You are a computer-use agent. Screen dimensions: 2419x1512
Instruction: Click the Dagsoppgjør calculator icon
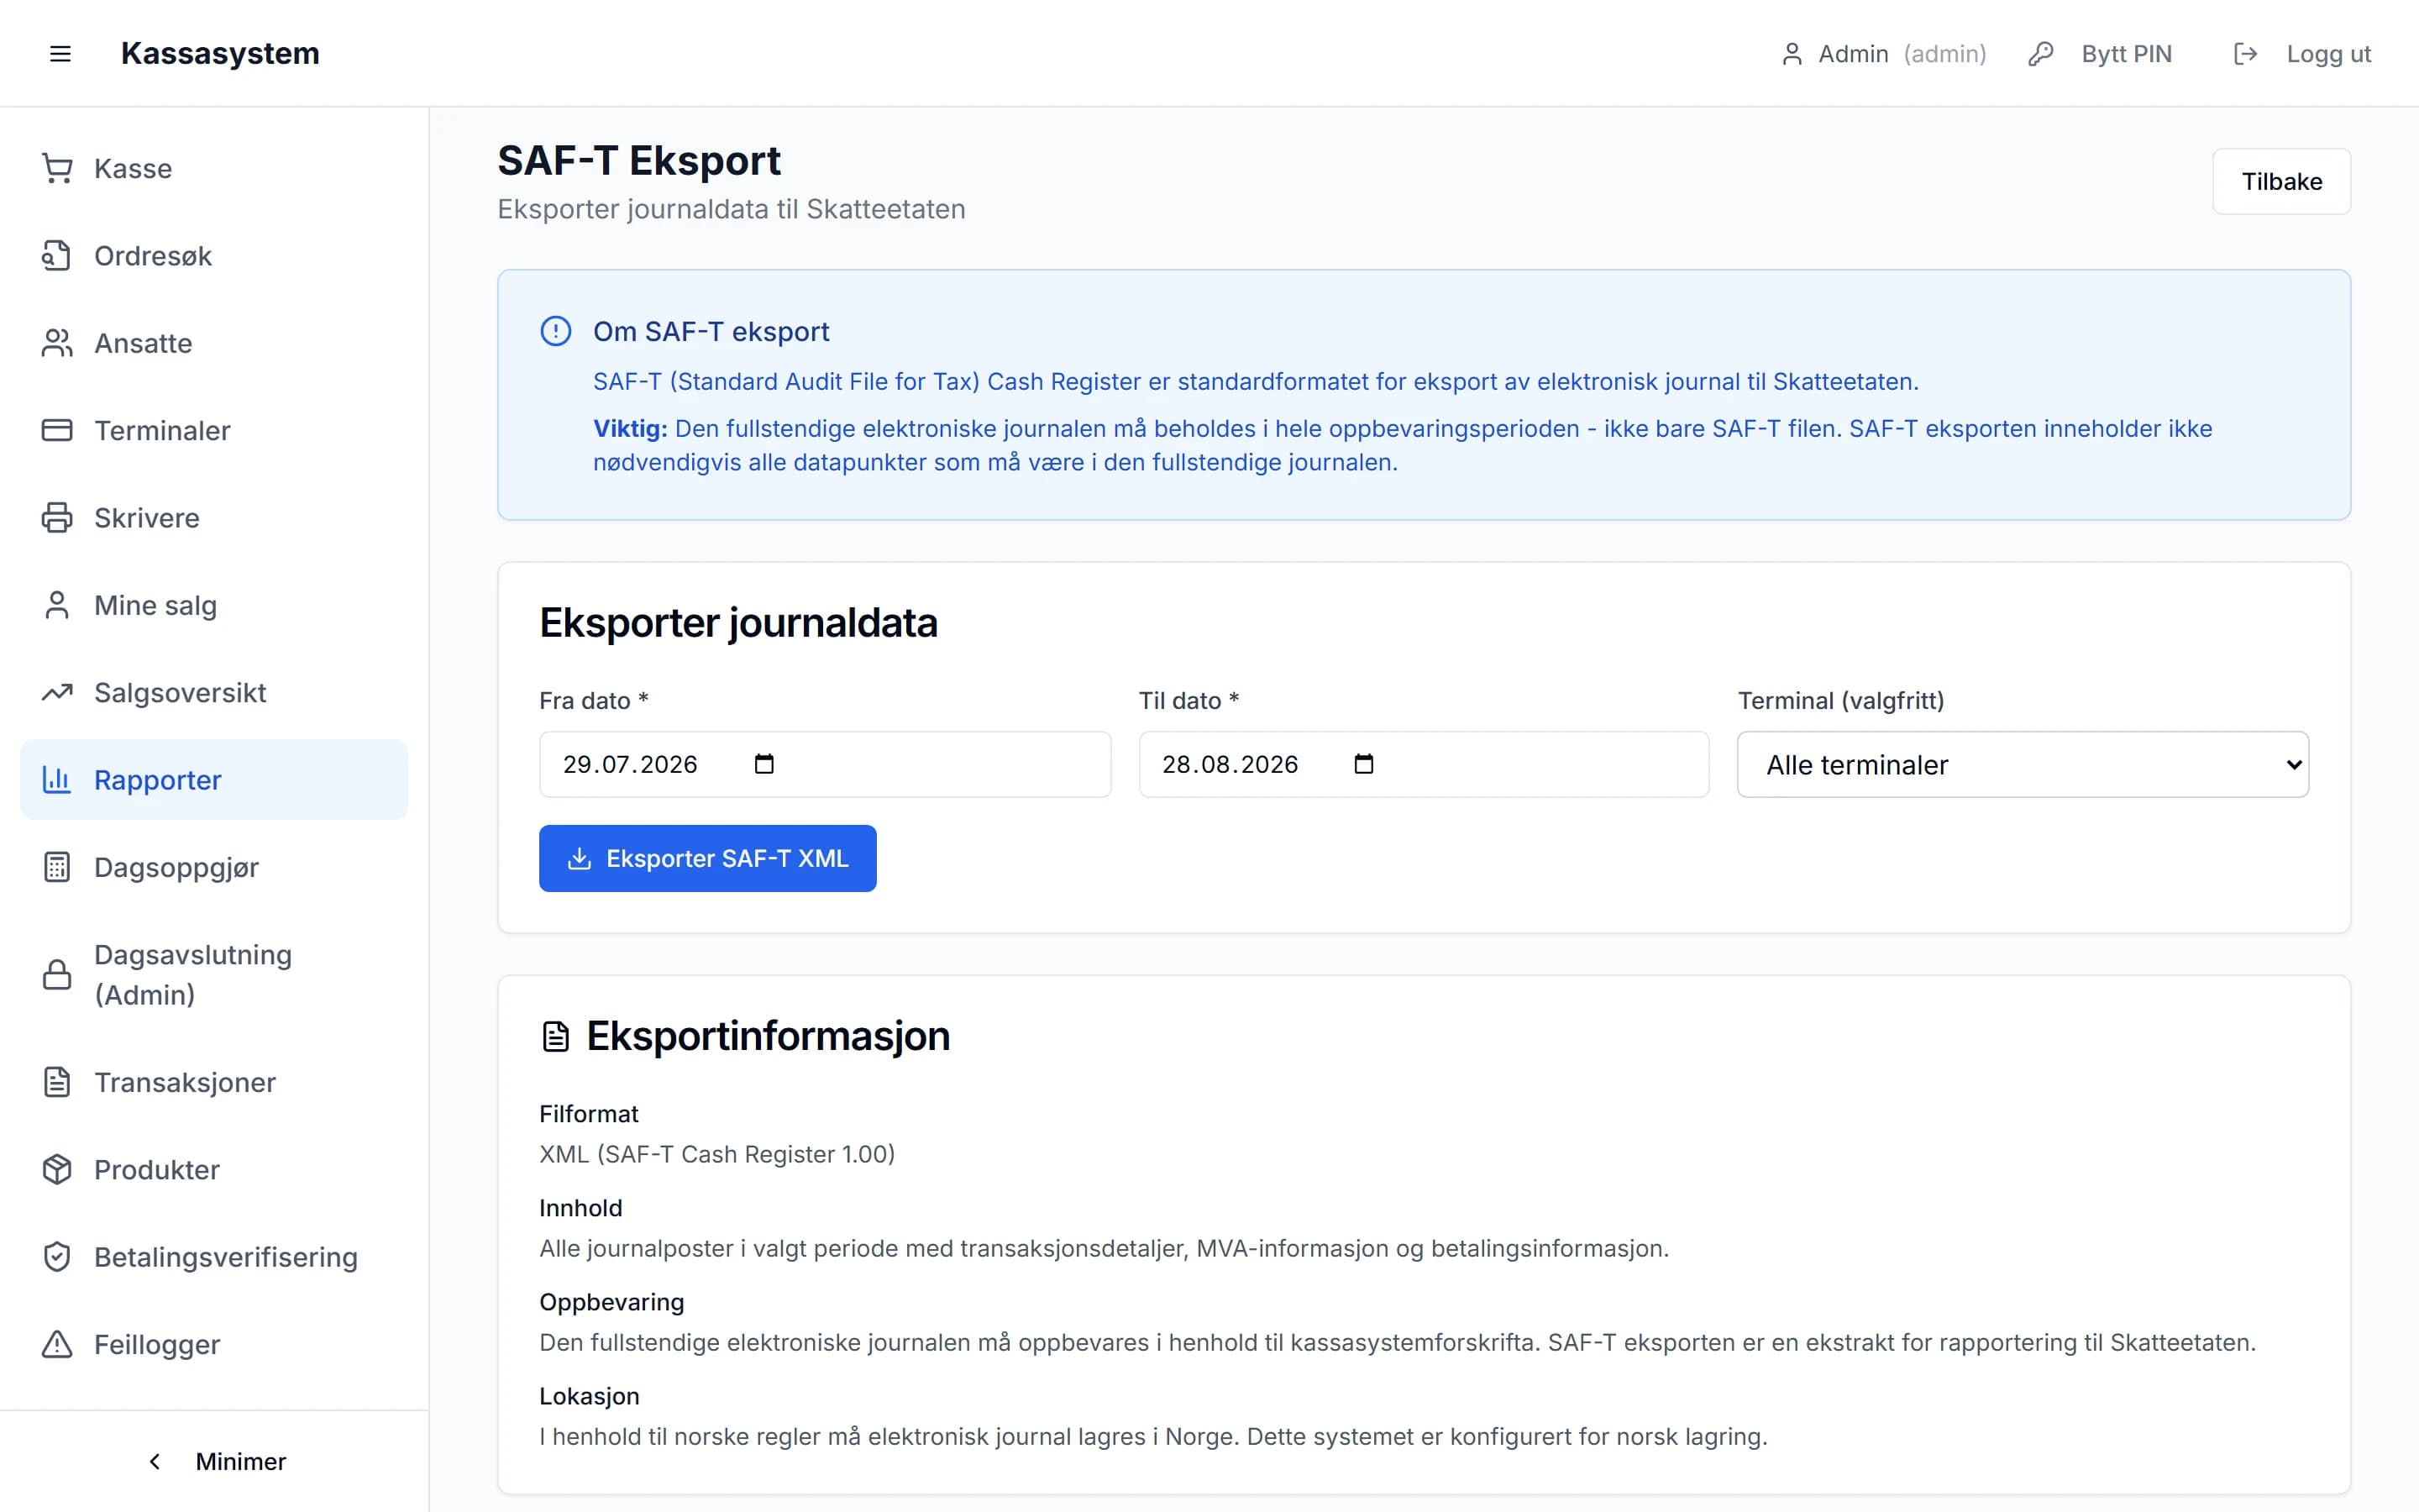click(57, 867)
